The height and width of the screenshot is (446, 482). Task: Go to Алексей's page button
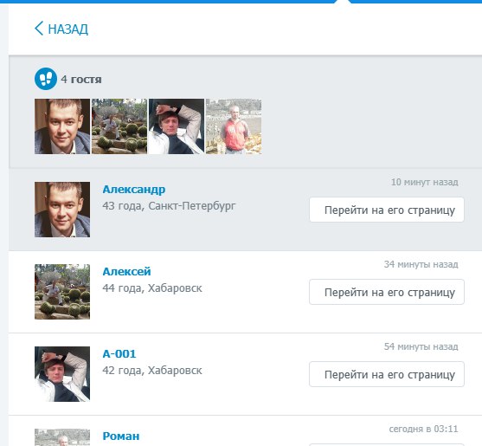pos(387,292)
